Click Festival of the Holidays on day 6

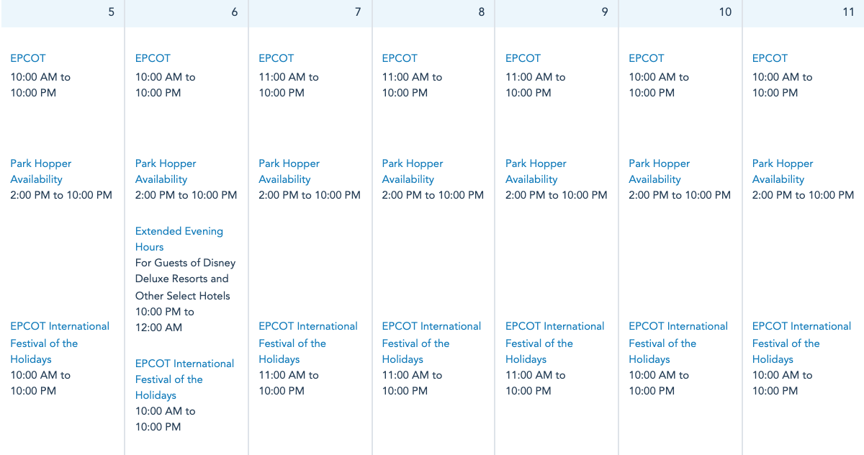pyautogui.click(x=184, y=379)
